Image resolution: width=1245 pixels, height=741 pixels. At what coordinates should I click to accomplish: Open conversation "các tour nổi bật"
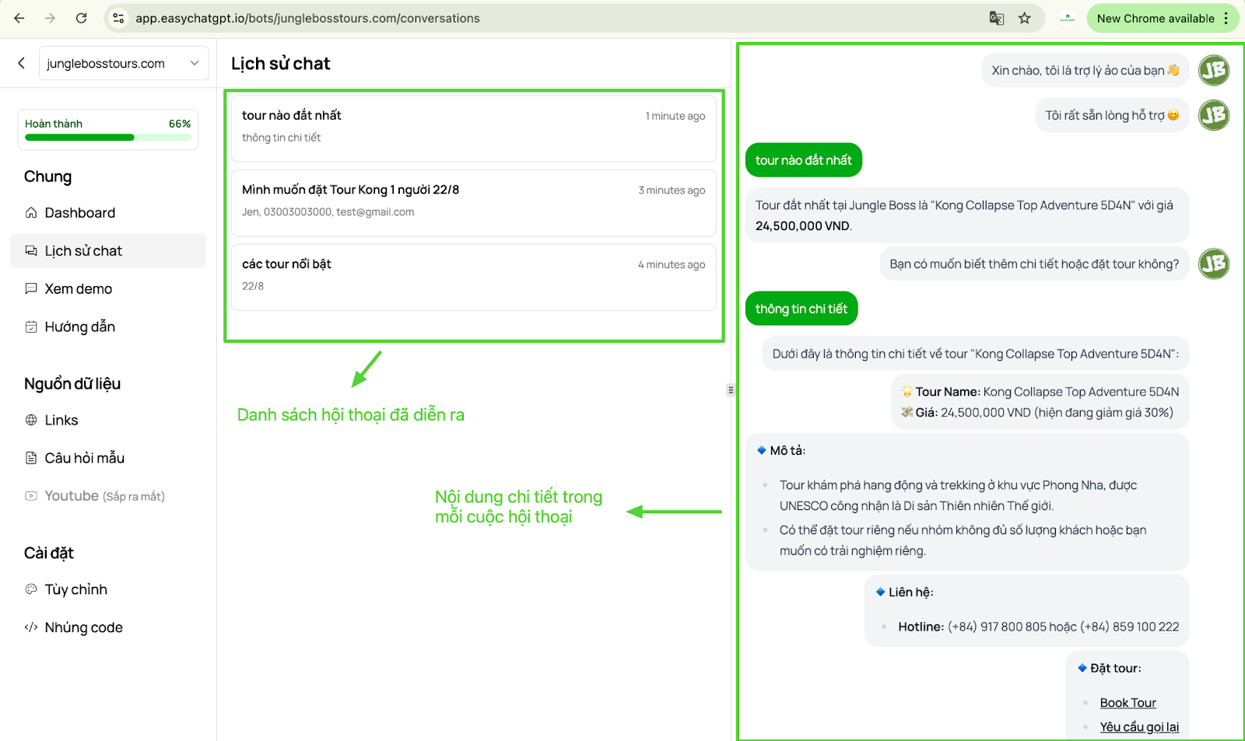point(473,278)
